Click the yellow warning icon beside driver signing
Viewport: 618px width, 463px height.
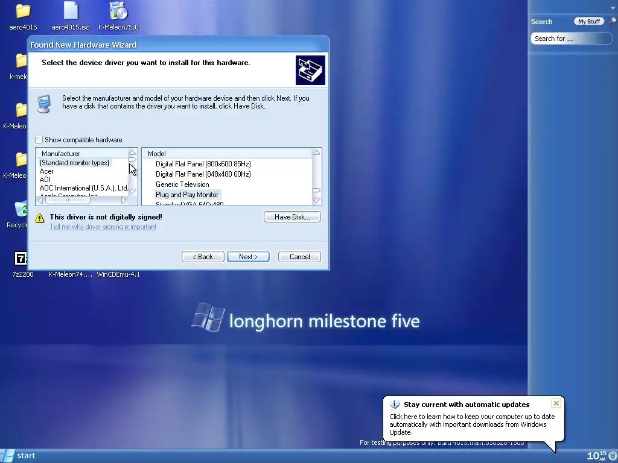click(x=39, y=218)
